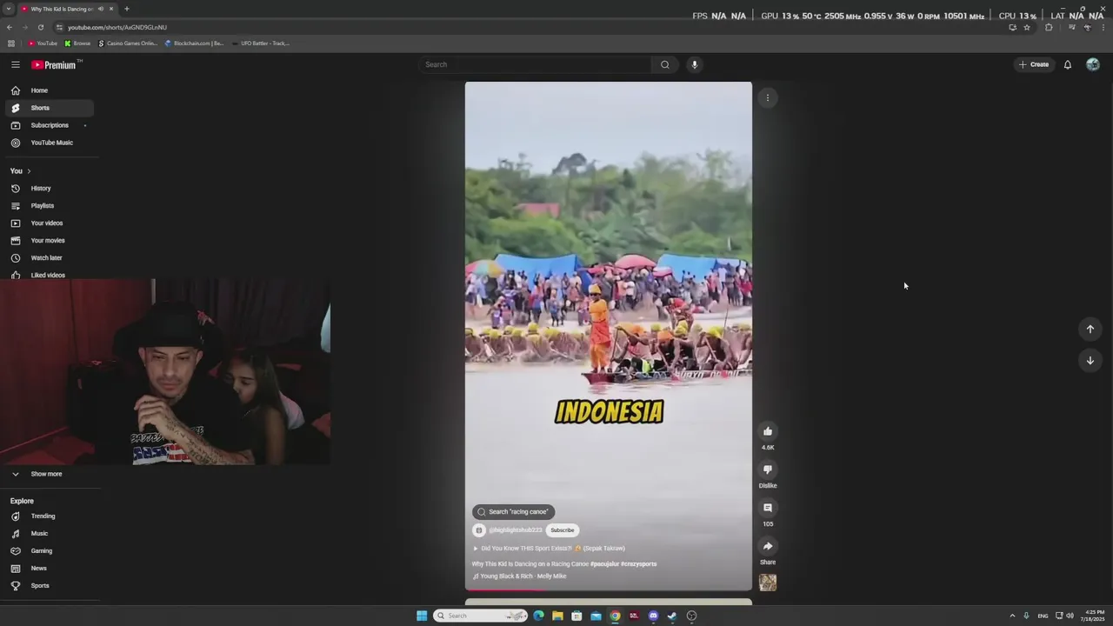Click the address bar URL
Image resolution: width=1113 pixels, height=626 pixels.
click(117, 27)
